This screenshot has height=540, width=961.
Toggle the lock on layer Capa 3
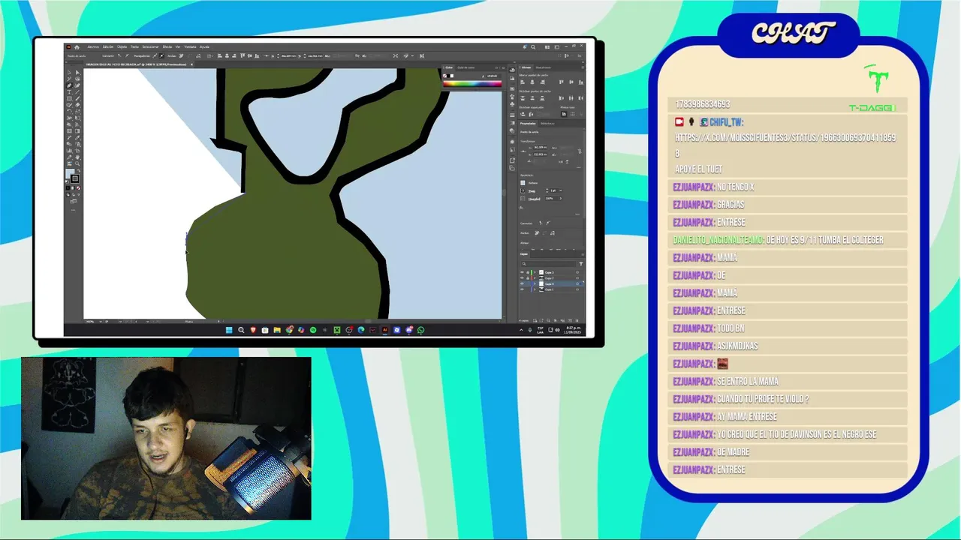528,272
